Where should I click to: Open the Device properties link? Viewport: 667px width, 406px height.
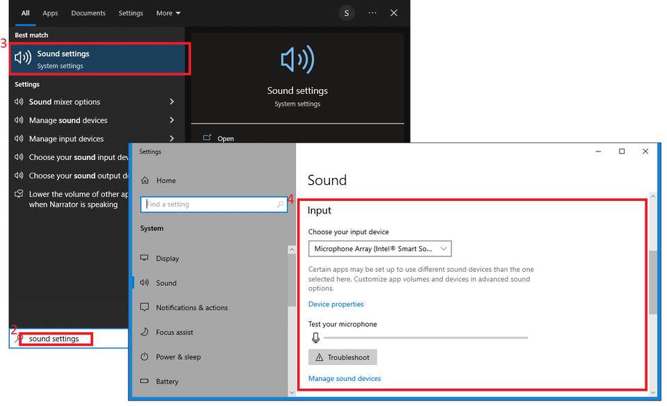[336, 304]
